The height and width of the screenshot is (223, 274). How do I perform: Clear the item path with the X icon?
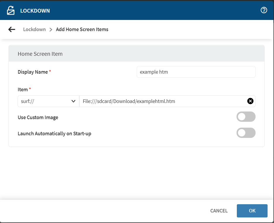tap(250, 101)
